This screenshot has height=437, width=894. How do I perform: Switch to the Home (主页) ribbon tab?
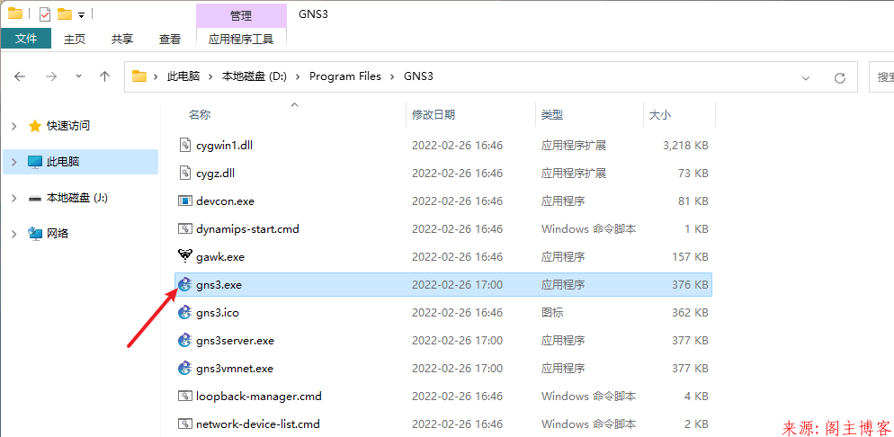point(75,39)
